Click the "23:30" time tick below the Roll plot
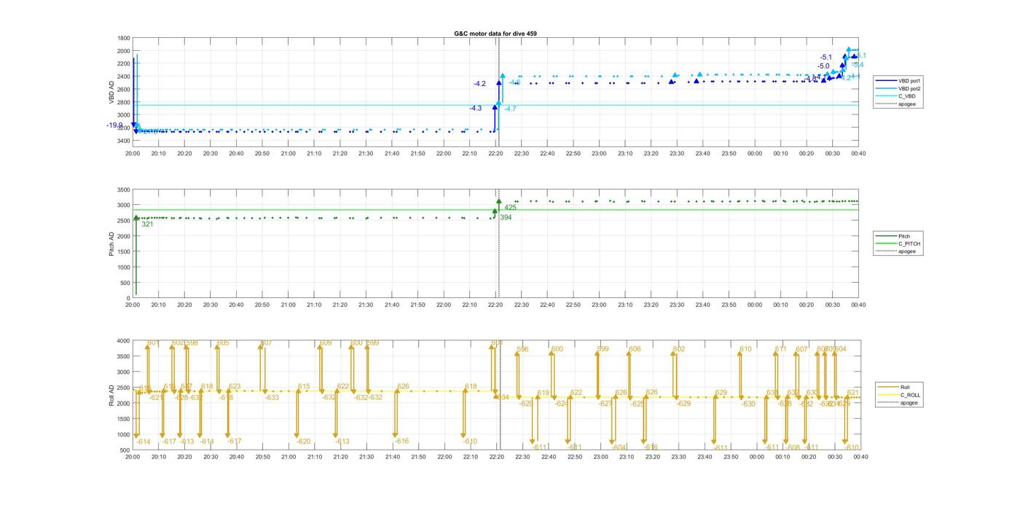The width and height of the screenshot is (1020, 505). [x=678, y=457]
